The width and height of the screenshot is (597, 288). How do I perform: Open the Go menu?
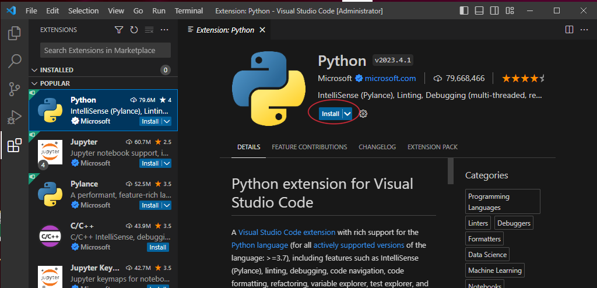coord(138,10)
